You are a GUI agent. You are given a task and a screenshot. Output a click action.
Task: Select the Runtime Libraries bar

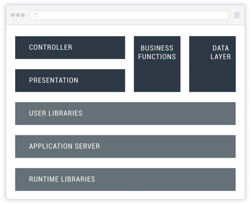(x=125, y=179)
